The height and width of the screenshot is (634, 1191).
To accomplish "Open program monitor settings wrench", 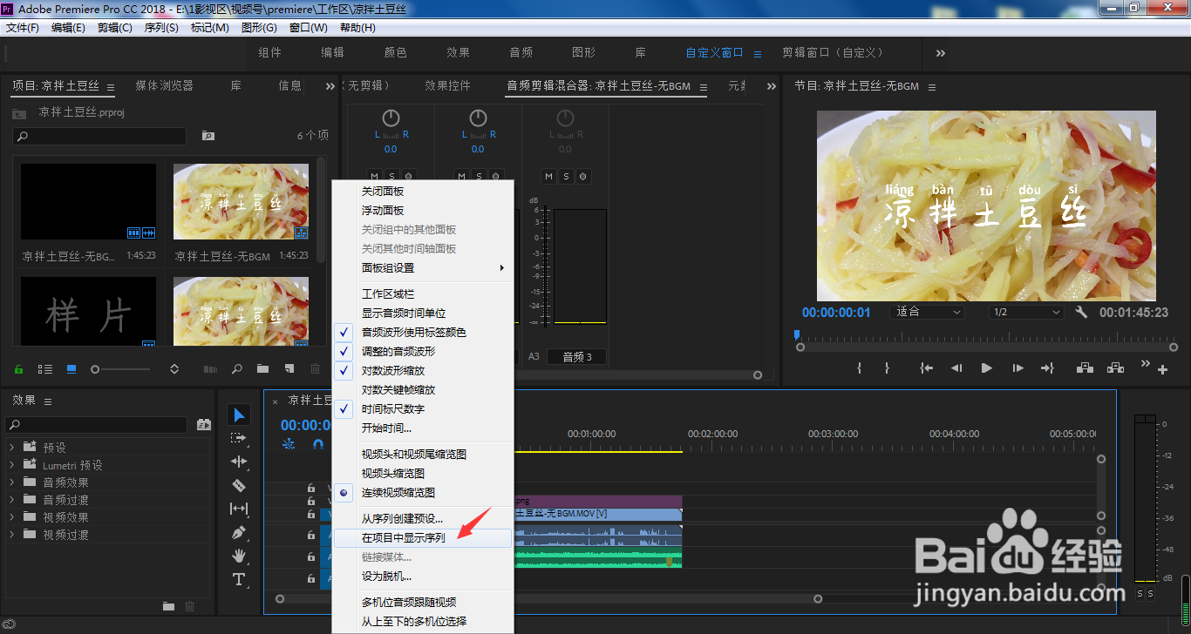I will (x=1081, y=312).
